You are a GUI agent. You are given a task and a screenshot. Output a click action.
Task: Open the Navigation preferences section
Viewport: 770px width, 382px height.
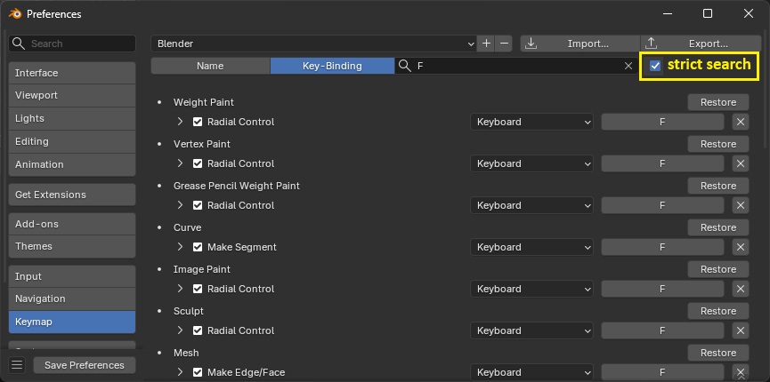[72, 298]
